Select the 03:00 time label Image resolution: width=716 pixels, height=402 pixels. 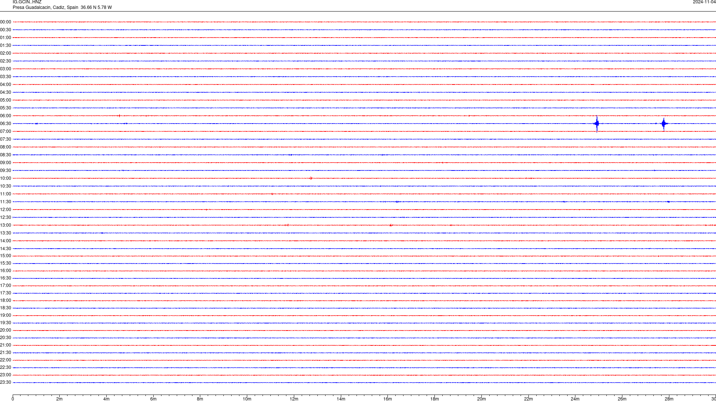coord(6,69)
